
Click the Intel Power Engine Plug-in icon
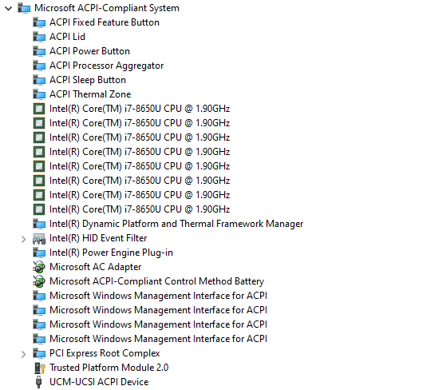click(x=39, y=253)
